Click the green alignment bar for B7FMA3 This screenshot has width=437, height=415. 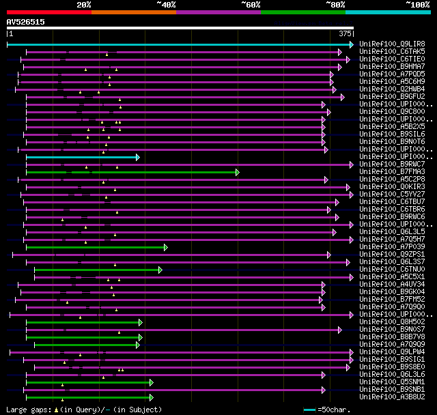(x=132, y=173)
